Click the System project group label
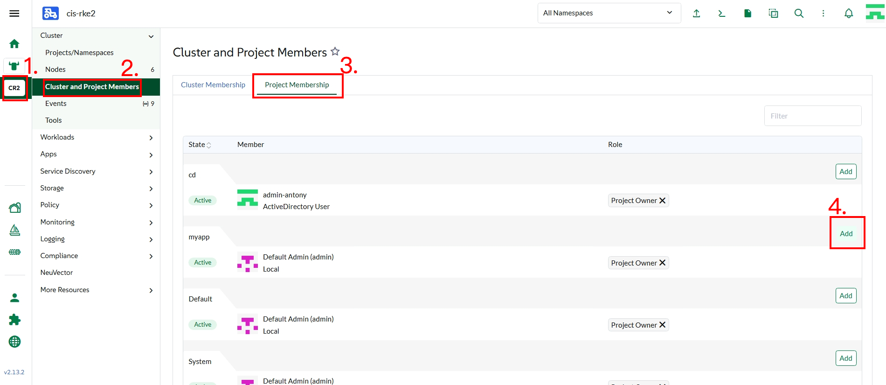Image resolution: width=886 pixels, height=385 pixels. click(200, 362)
